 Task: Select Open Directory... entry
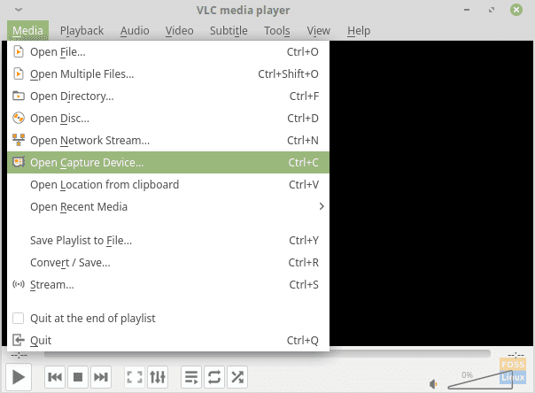pyautogui.click(x=168, y=96)
